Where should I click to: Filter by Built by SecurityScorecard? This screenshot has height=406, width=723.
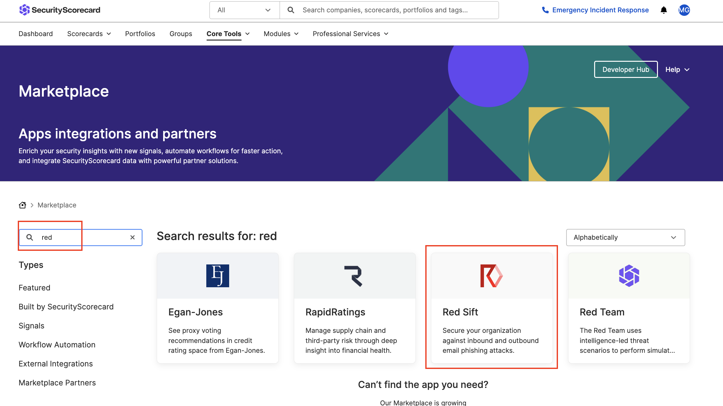tap(66, 307)
